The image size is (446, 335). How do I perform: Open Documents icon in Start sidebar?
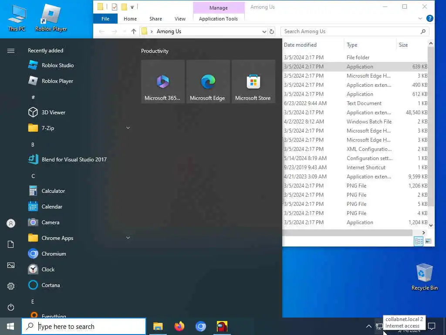pos(11,244)
